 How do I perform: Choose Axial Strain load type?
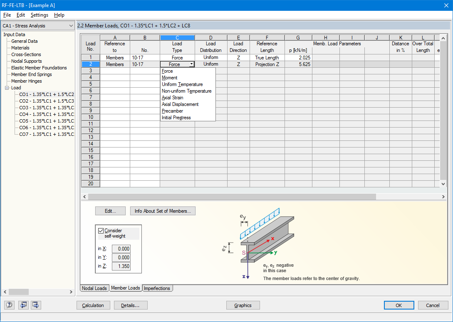pyautogui.click(x=188, y=98)
